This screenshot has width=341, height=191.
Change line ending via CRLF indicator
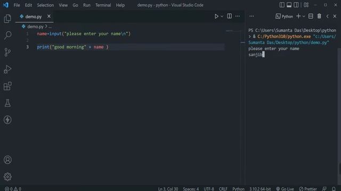coord(223,189)
